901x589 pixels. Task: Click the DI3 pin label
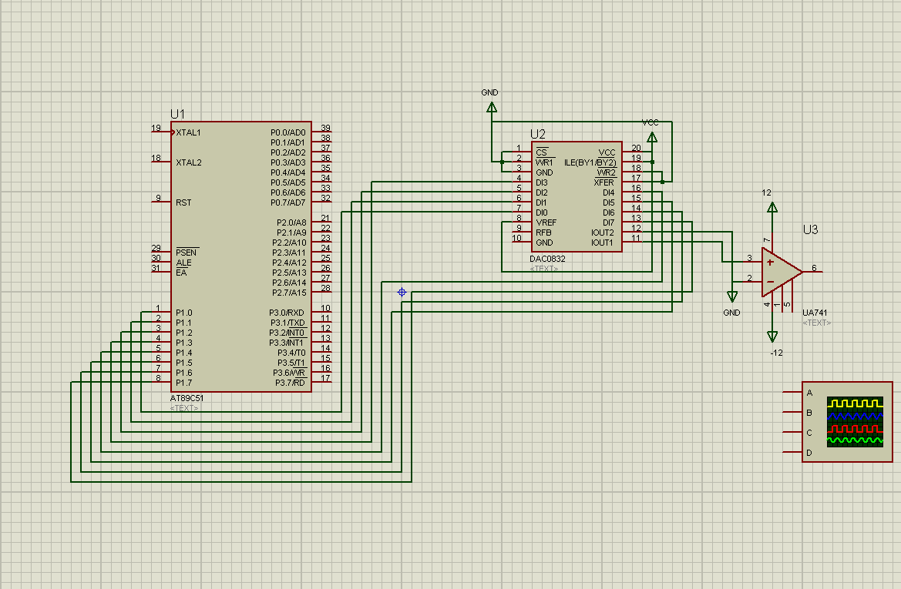(541, 182)
